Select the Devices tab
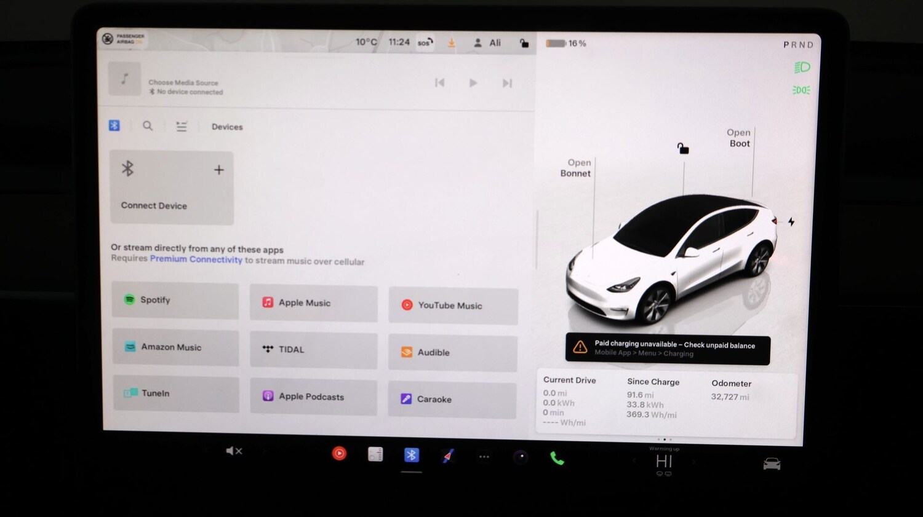The height and width of the screenshot is (517, 923). coord(226,127)
